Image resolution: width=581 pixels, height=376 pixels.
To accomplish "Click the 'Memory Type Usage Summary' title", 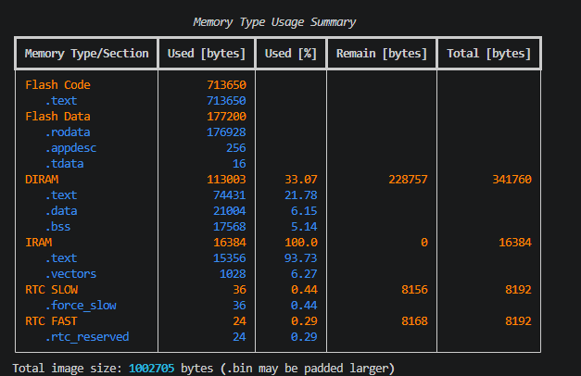I will click(x=274, y=22).
